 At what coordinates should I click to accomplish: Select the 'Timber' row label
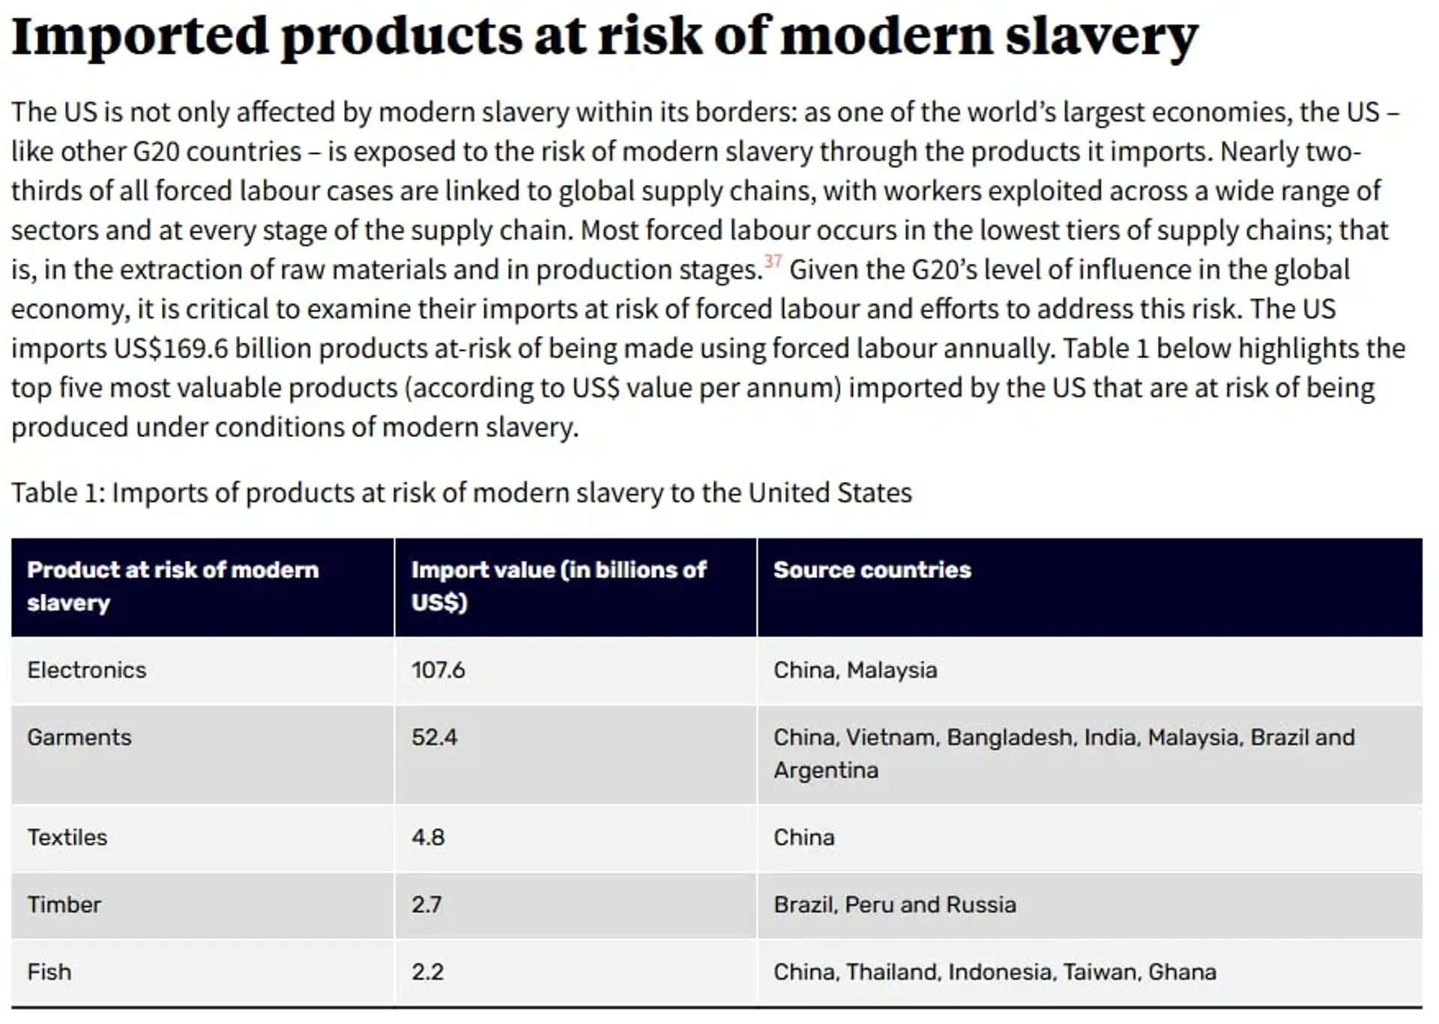coord(202,905)
